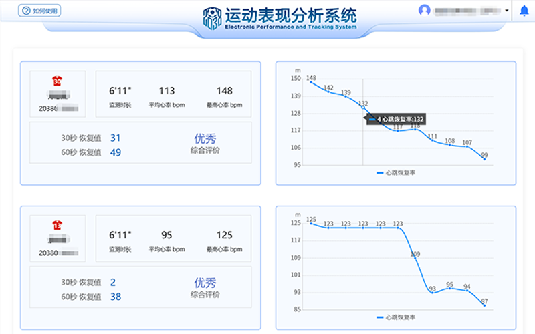
Task: Click data point 111 in the upper chart
Action: click(x=432, y=140)
